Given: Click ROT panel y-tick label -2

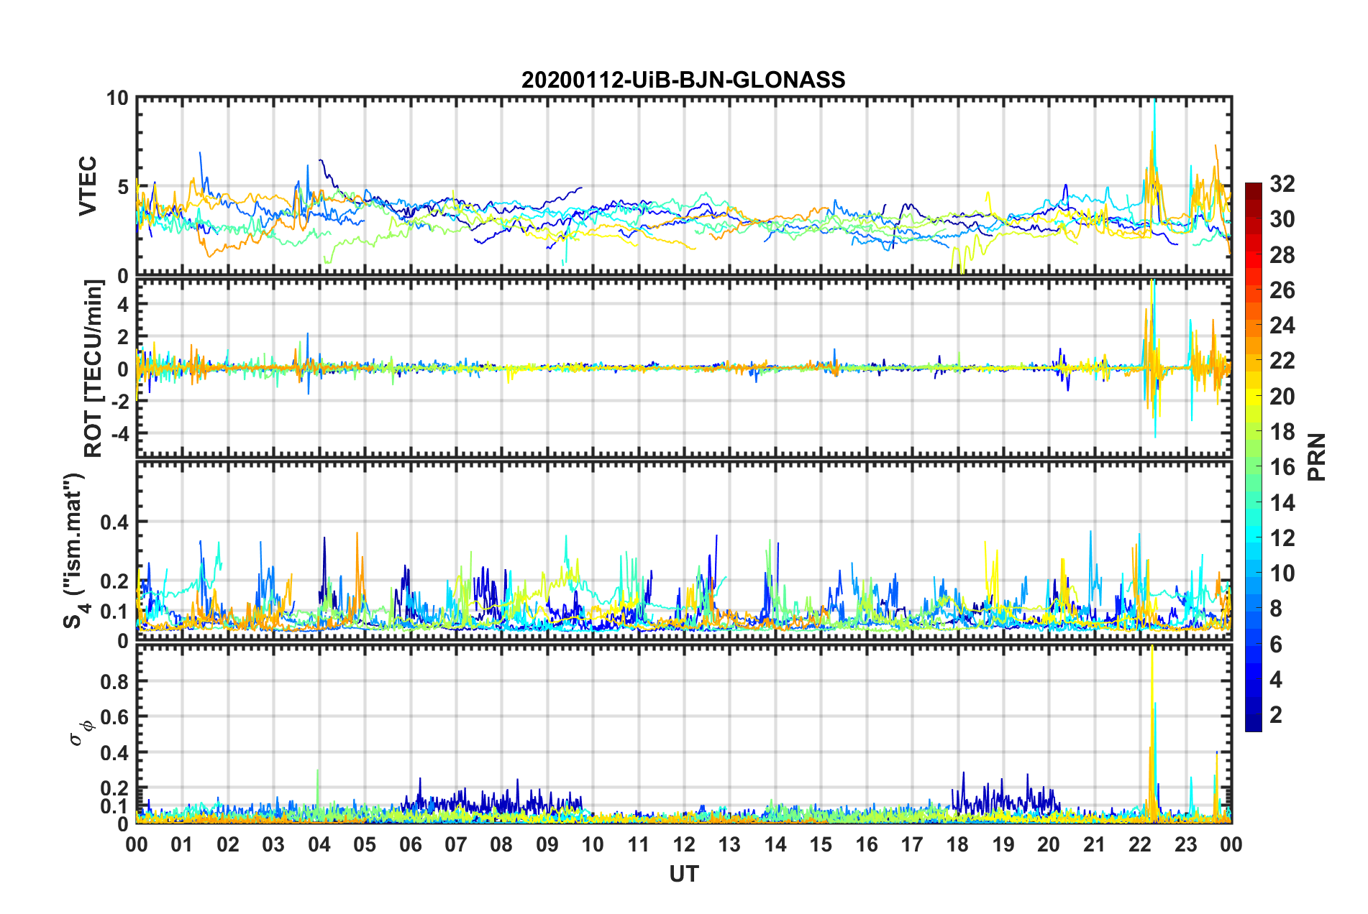Looking at the screenshot, I should 119,402.
